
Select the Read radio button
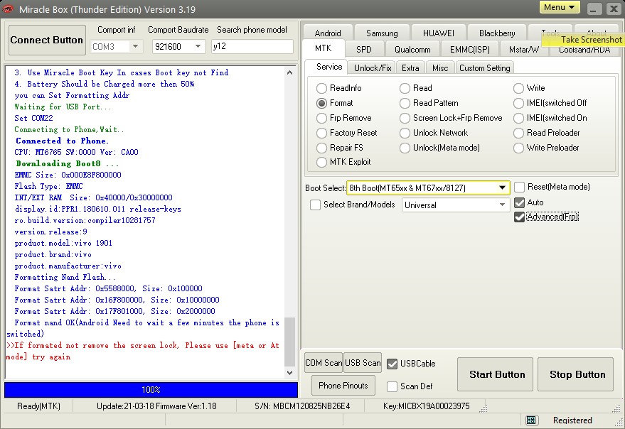[405, 88]
